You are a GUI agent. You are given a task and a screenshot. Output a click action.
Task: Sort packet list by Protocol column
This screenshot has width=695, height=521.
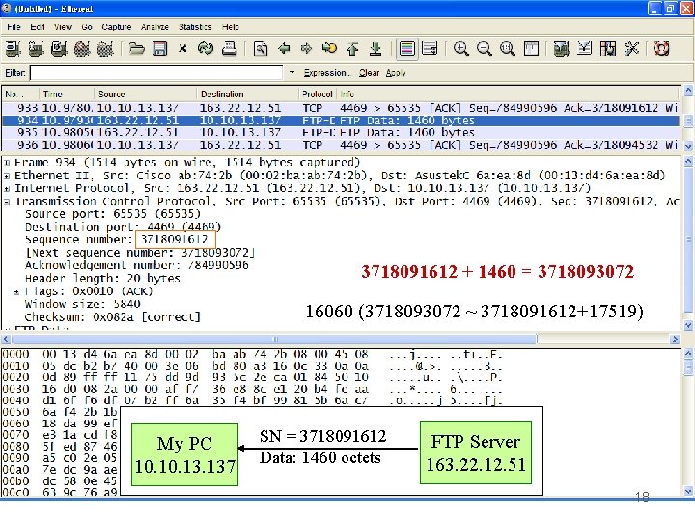point(318,94)
